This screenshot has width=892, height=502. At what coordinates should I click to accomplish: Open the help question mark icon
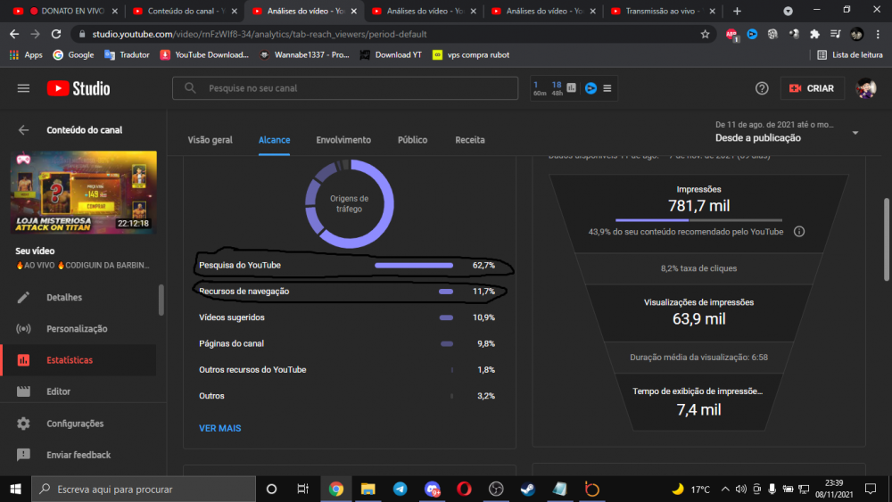[x=762, y=88]
